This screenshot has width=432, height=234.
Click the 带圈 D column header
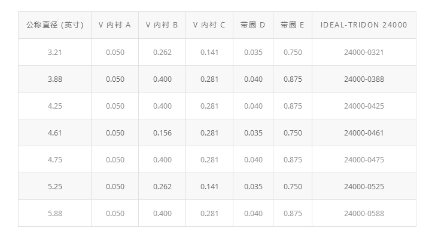[253, 25]
